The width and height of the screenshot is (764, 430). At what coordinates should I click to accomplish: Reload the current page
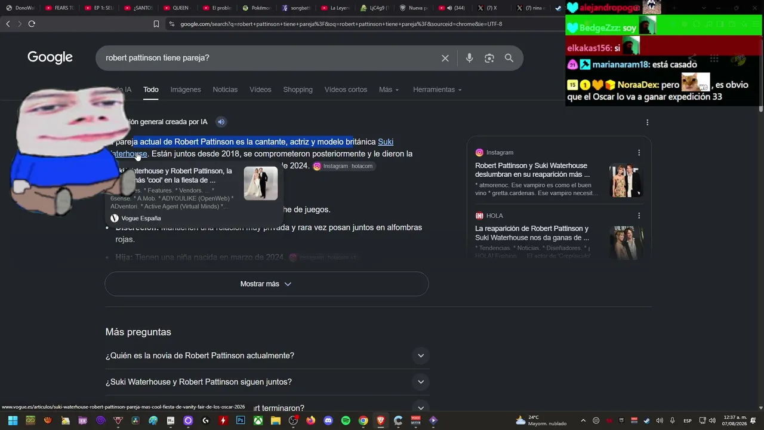point(32,24)
